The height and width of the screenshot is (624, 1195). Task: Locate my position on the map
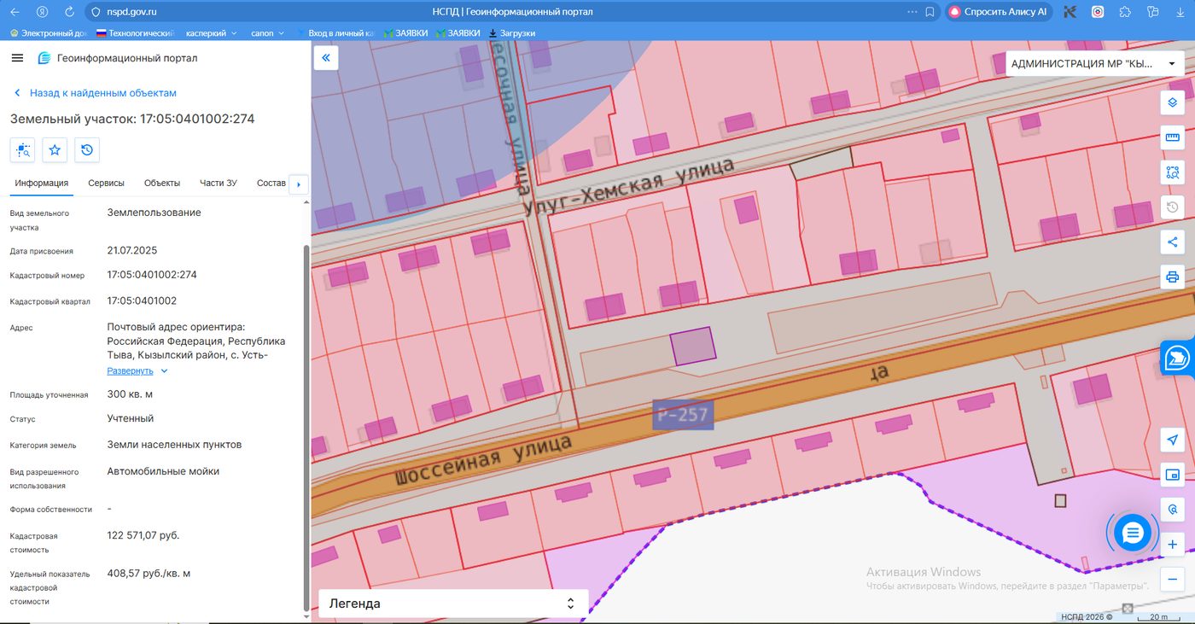click(x=1172, y=440)
